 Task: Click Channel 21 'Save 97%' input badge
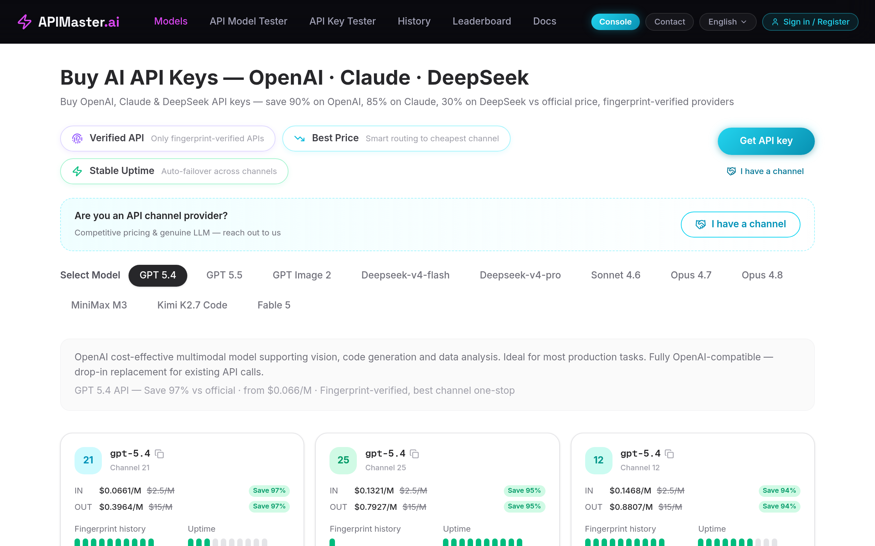269,490
